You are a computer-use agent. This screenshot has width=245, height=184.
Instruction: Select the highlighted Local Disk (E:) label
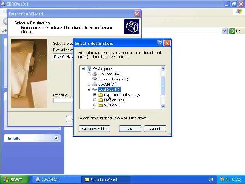(x=109, y=90)
